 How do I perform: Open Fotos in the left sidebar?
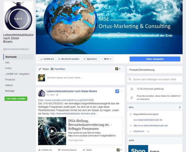coord(8,68)
